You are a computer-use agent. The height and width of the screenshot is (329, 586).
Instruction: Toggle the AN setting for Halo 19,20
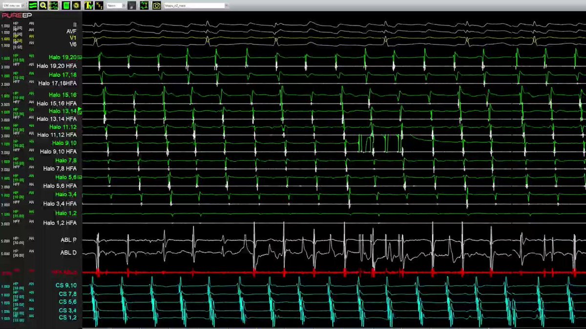(31, 56)
